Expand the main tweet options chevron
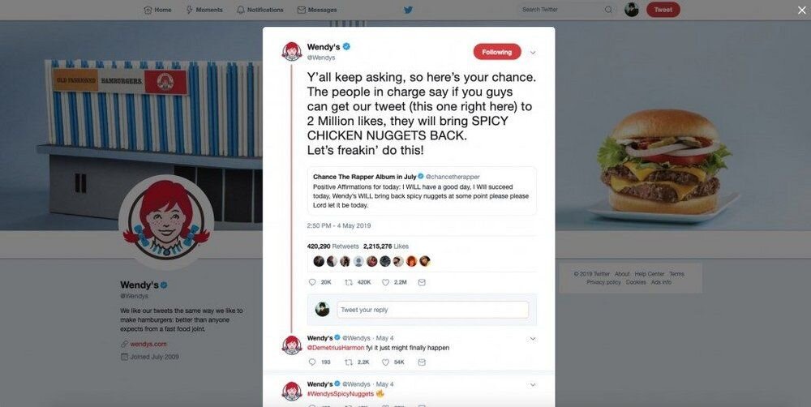Viewport: 811px width, 407px height. tap(533, 52)
